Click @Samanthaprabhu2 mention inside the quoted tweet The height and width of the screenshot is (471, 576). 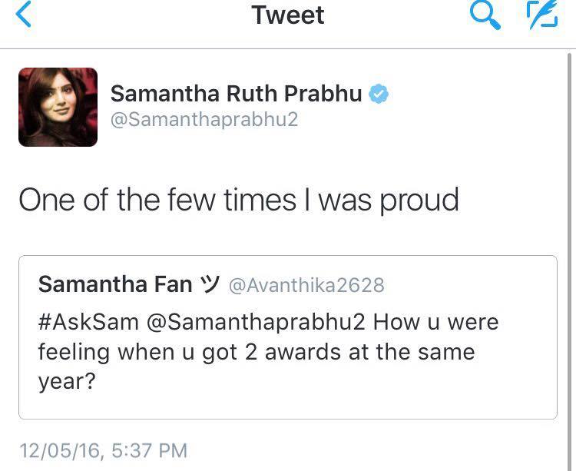pos(254,321)
